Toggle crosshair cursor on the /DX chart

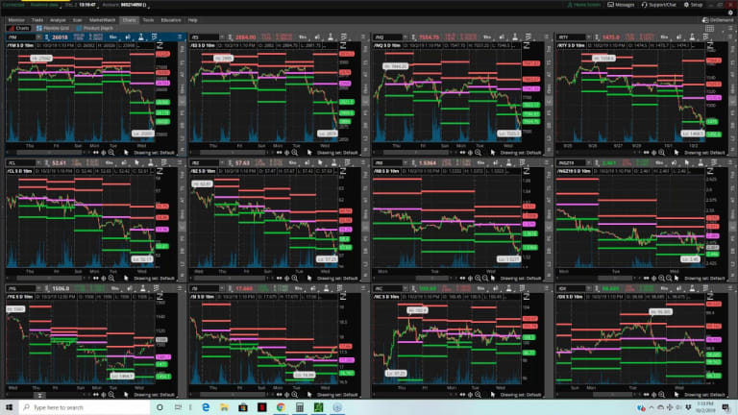(x=653, y=395)
